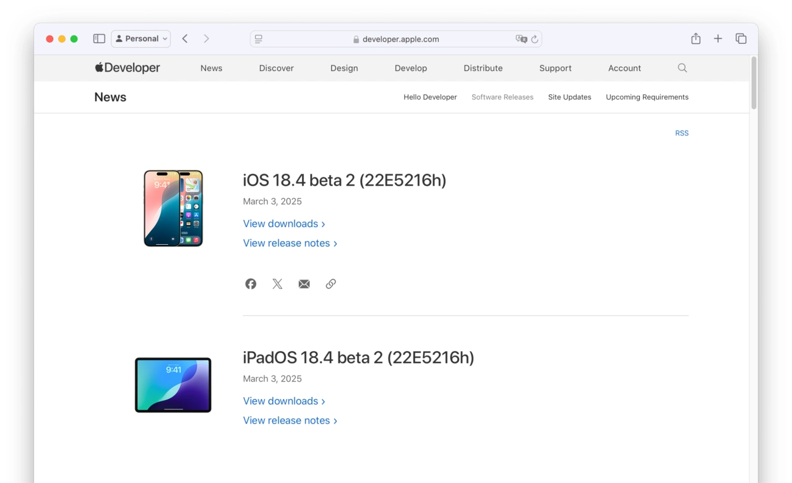
Task: Show the tab overview
Action: click(741, 39)
